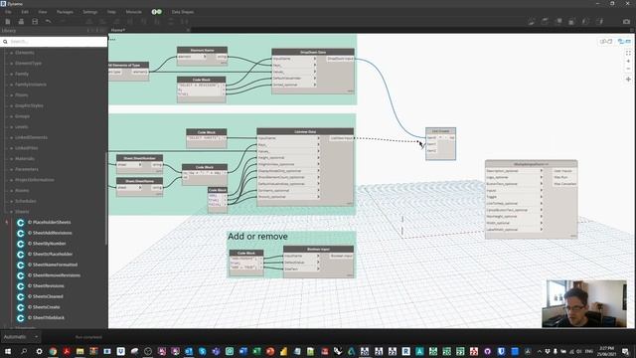Remove an item port on List Create
Image resolution: width=636 pixels, height=358 pixels.
(x=446, y=137)
